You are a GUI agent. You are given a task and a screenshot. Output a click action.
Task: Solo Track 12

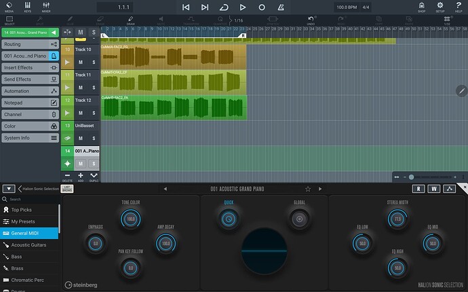click(94, 113)
